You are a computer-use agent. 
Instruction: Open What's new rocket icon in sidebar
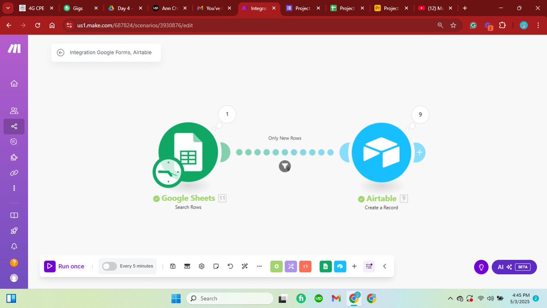pos(14,231)
